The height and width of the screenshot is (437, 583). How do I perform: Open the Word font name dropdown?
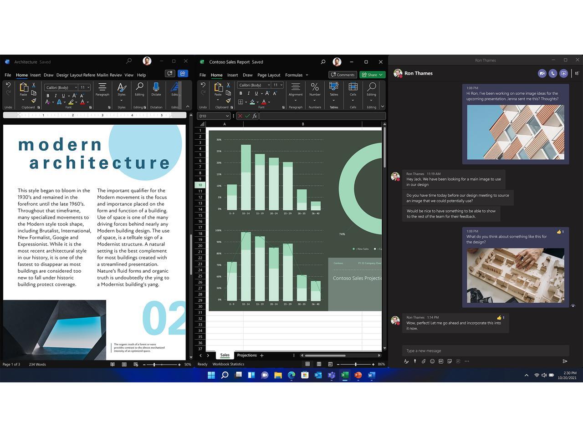click(76, 87)
